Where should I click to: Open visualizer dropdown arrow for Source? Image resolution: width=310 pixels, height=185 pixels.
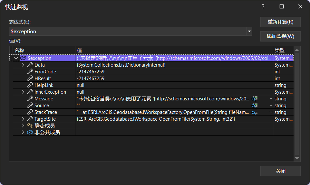[x=271, y=105]
